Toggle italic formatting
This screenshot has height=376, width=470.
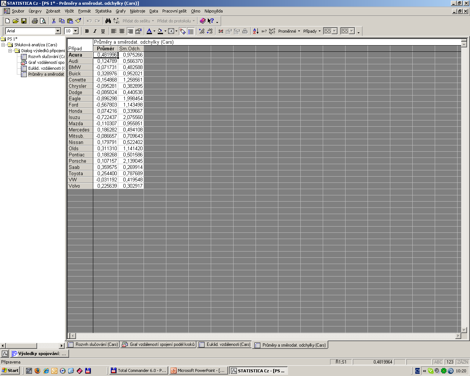tap(95, 31)
